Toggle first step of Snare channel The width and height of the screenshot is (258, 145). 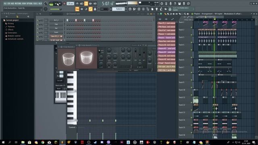pos(67,32)
